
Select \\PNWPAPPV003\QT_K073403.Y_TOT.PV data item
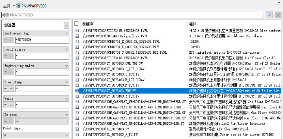111,96
